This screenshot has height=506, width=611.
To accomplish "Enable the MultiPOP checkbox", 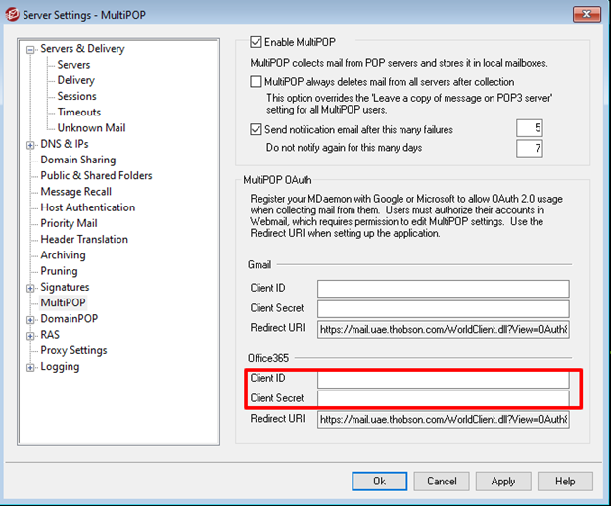I will tap(257, 42).
